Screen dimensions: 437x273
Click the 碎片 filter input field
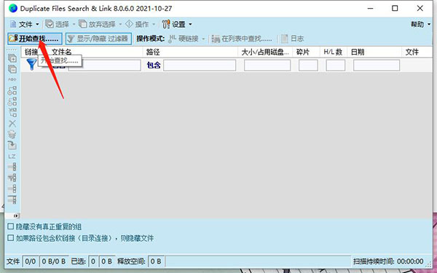[308, 66]
